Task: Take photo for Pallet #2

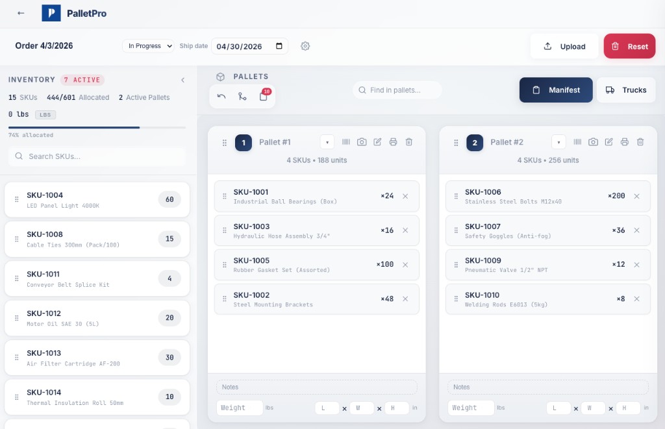Action: click(x=594, y=142)
